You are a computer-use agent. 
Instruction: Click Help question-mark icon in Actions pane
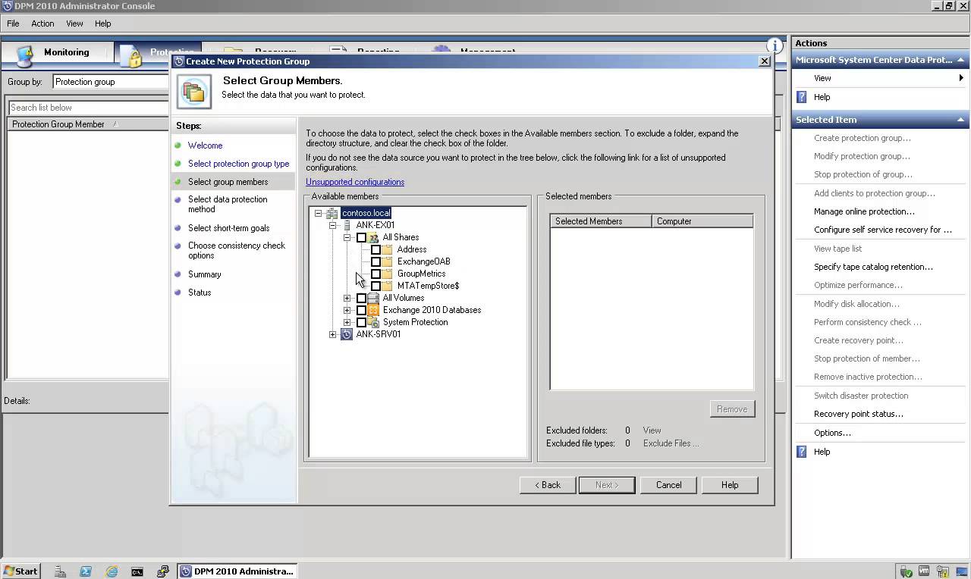click(x=802, y=97)
